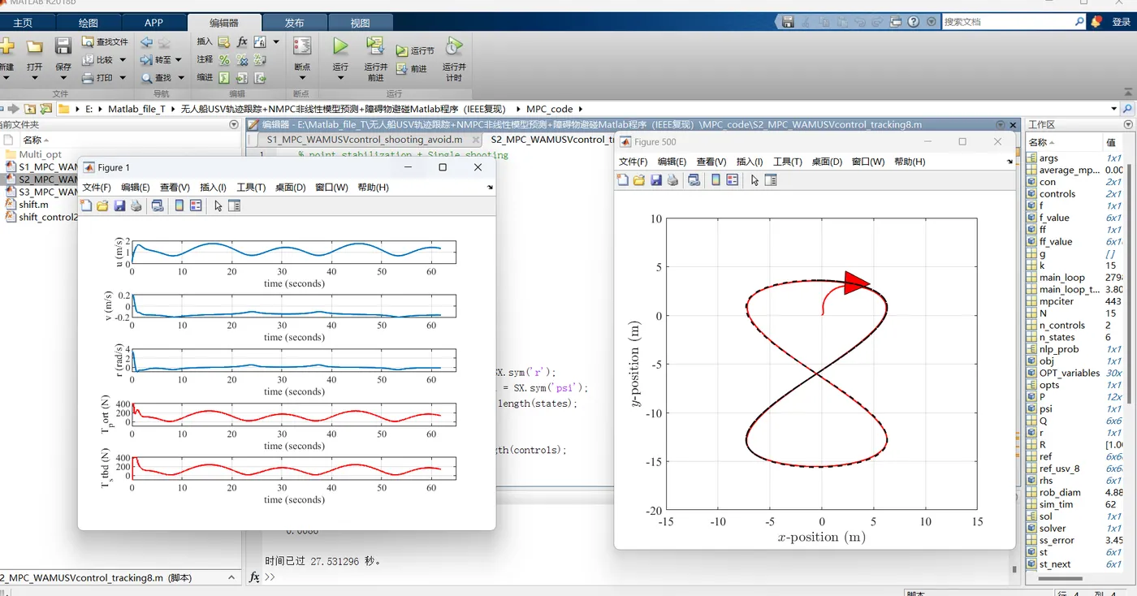Click Save Figure icon in Figure 1 toolbar
This screenshot has width=1137, height=596.
point(119,206)
